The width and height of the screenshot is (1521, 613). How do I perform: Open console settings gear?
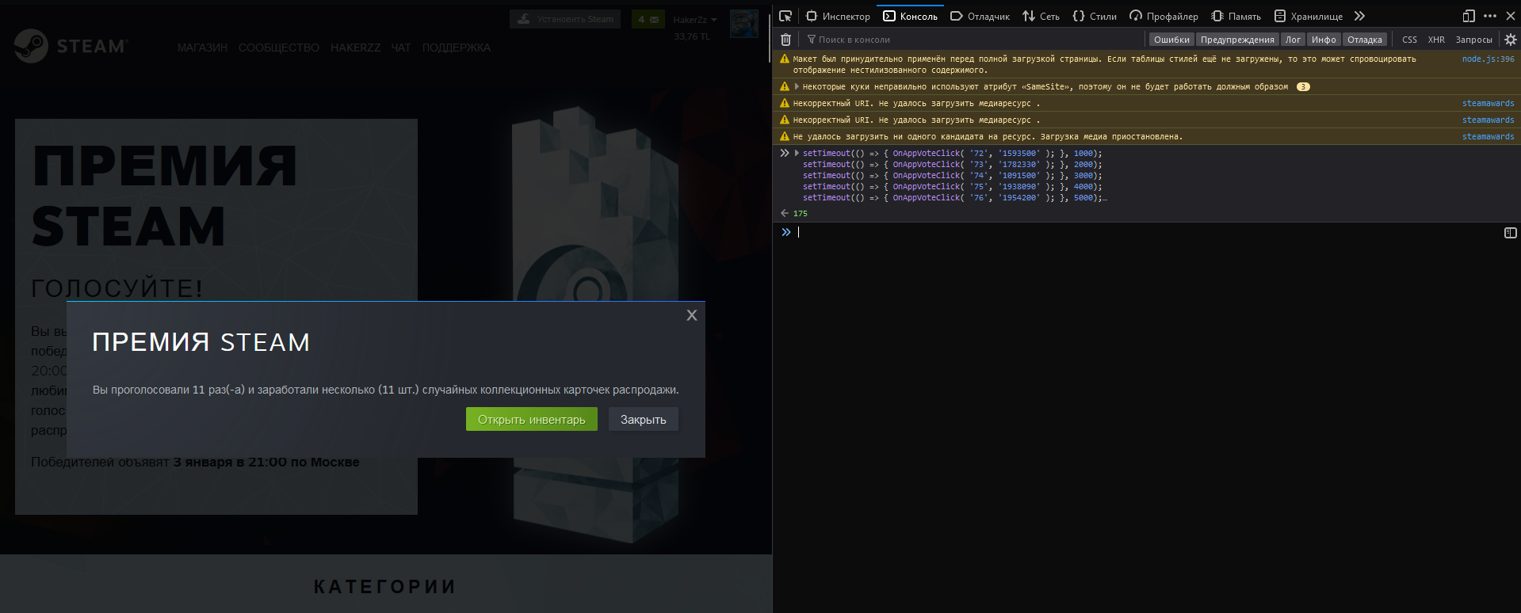[1511, 40]
